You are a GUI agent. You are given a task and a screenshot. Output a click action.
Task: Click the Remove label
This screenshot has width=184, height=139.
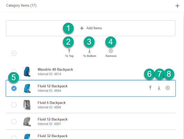coord(111,56)
